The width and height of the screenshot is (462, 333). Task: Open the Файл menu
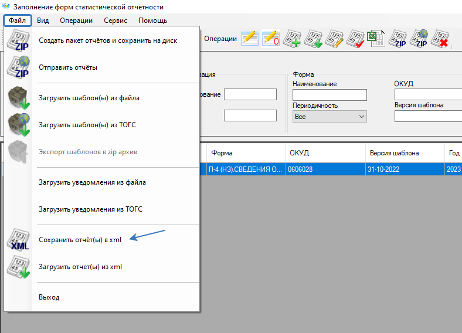pos(18,21)
